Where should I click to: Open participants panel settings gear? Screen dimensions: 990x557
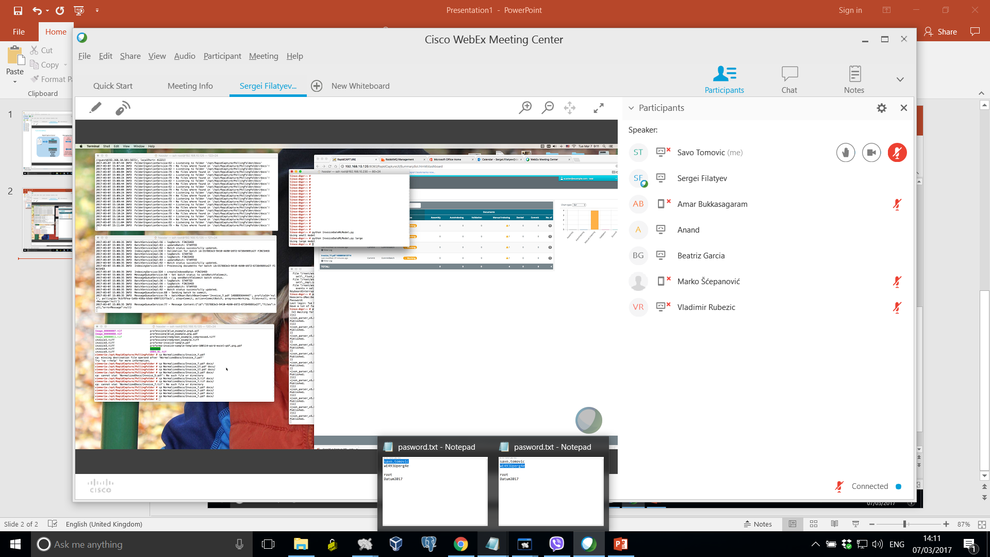pos(882,108)
